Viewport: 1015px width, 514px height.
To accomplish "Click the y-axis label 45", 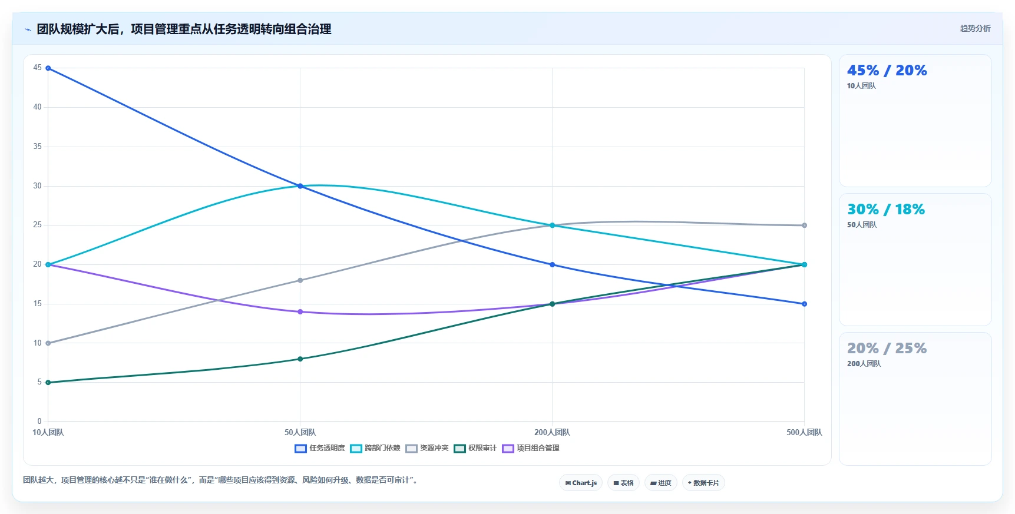I will tap(38, 68).
